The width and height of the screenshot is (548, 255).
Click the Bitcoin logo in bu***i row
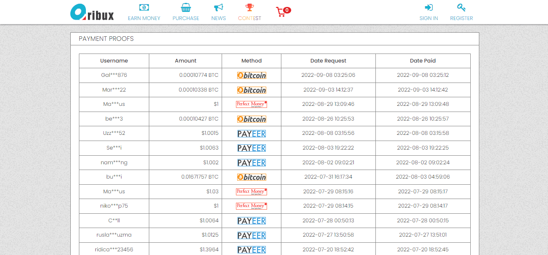252,177
